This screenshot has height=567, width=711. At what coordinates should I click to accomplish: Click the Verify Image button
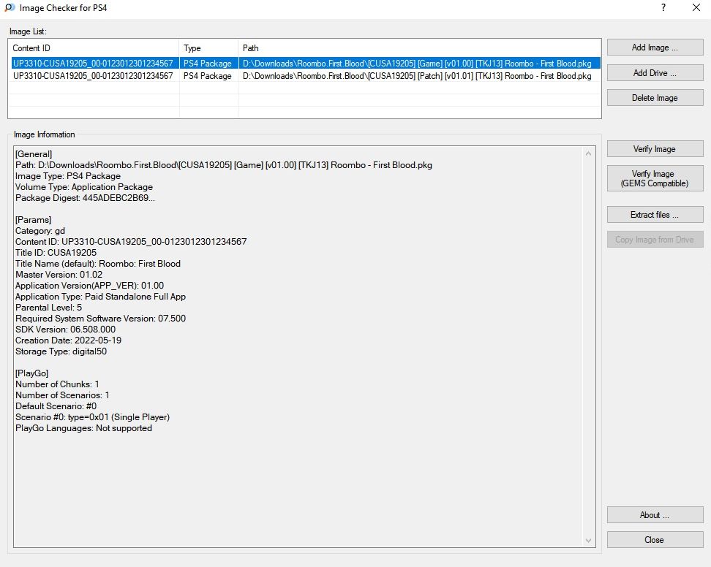click(655, 149)
